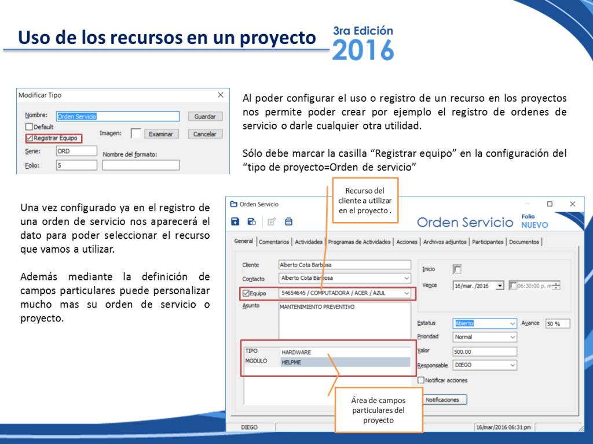
Task: Toggle the Default checkbox
Action: 29,127
